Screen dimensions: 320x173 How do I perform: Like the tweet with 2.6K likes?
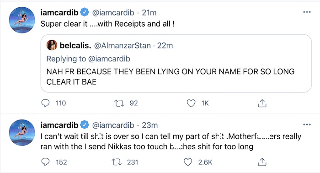pos(188,162)
